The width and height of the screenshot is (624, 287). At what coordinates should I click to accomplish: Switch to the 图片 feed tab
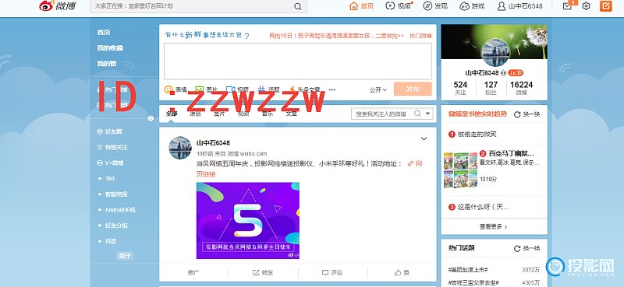coord(219,114)
